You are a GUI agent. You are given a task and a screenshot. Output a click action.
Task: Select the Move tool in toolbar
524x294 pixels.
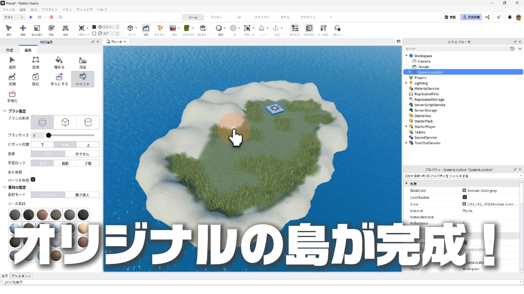pos(23,28)
